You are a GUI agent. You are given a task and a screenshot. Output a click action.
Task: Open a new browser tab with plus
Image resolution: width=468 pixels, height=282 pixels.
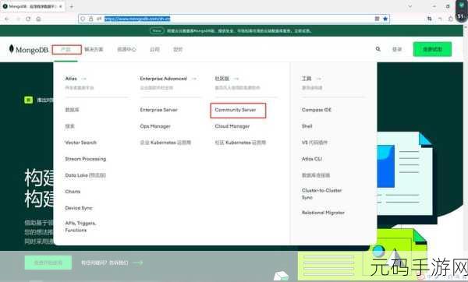tap(72, 6)
